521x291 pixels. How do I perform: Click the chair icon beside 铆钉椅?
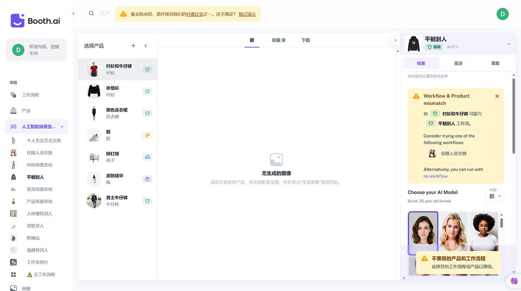click(x=148, y=157)
